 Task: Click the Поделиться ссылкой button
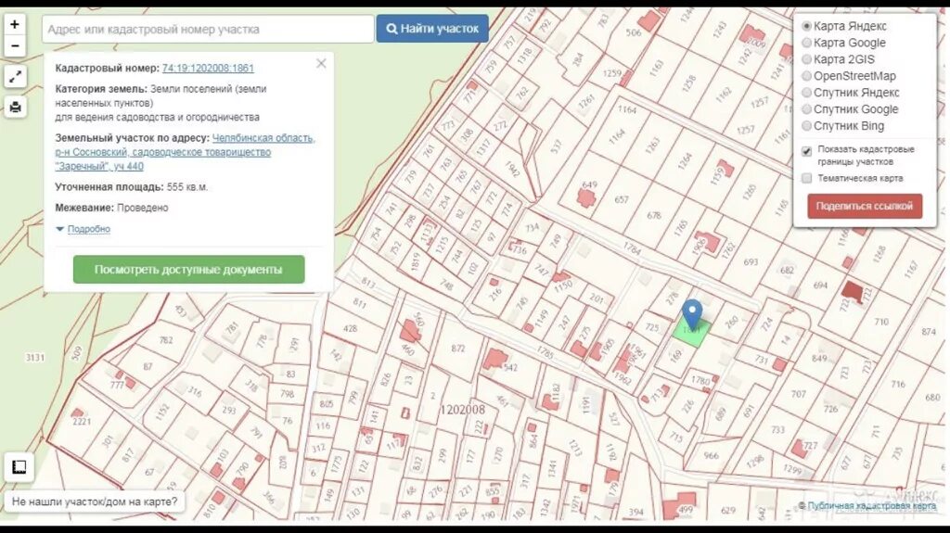865,206
